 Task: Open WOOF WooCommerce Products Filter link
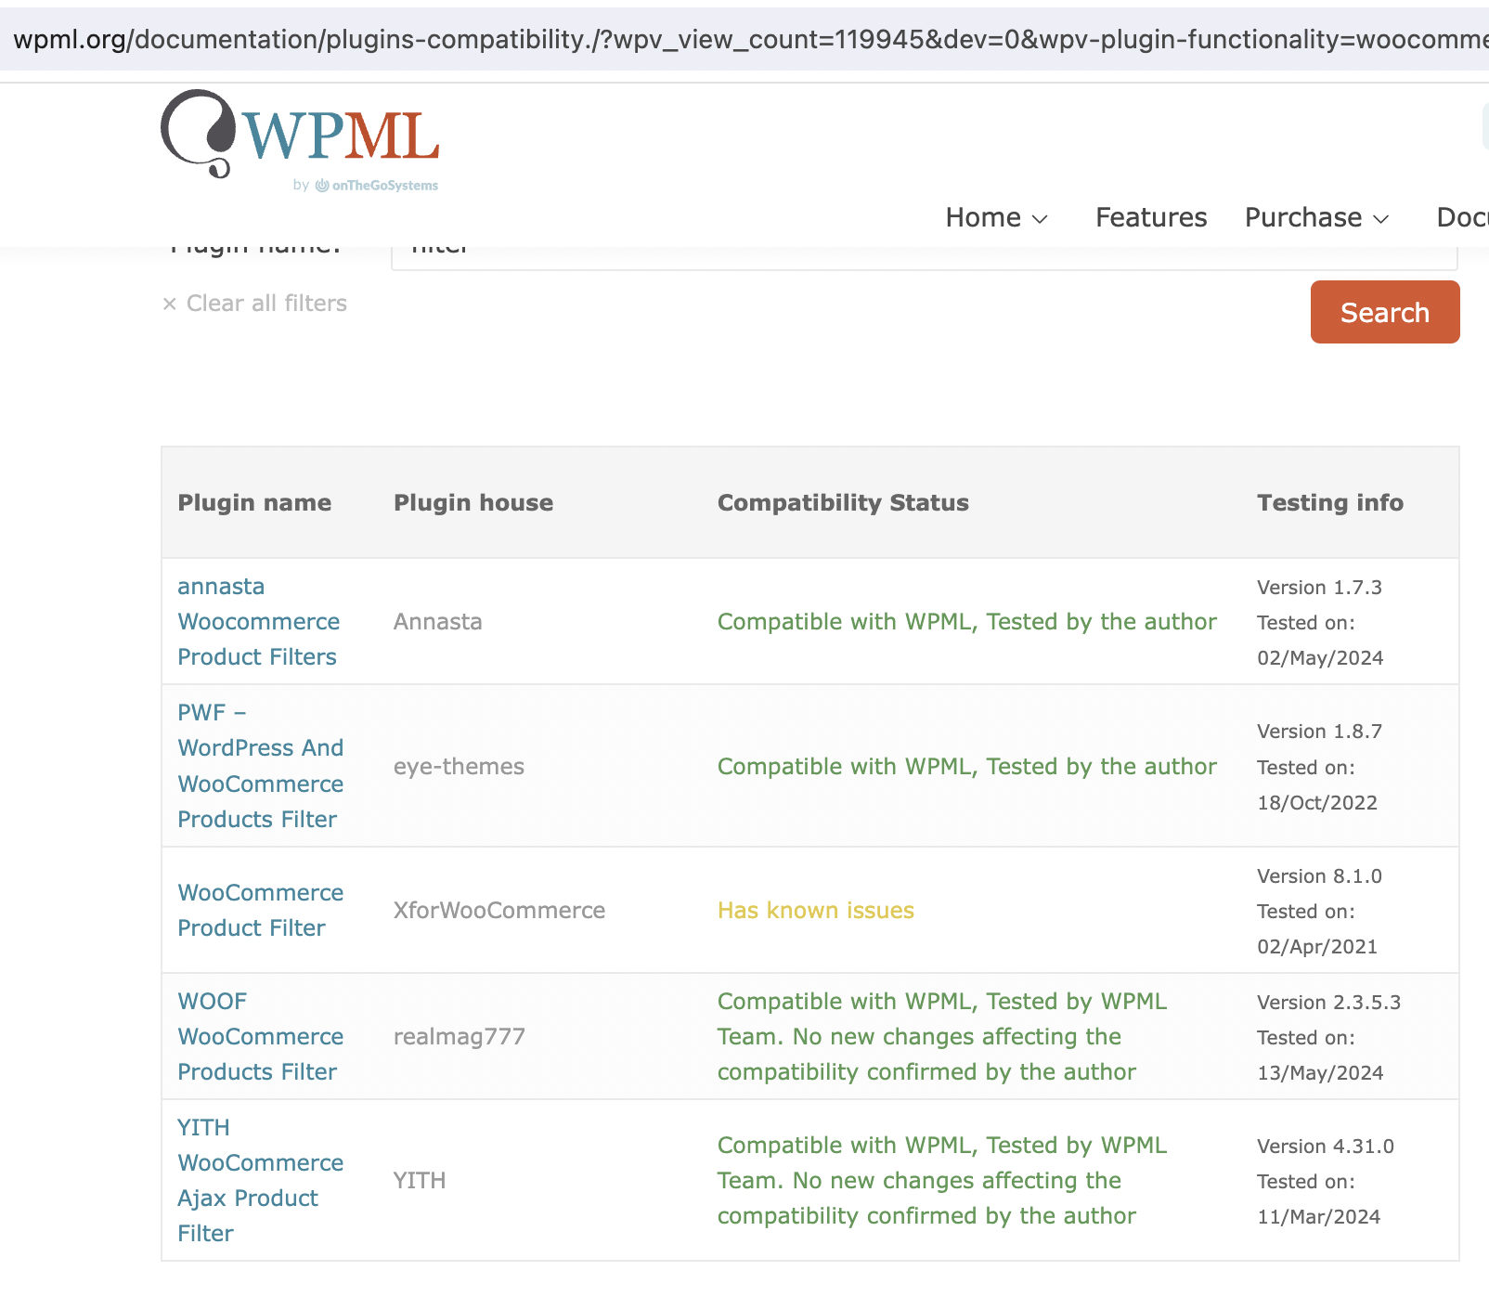click(261, 1036)
